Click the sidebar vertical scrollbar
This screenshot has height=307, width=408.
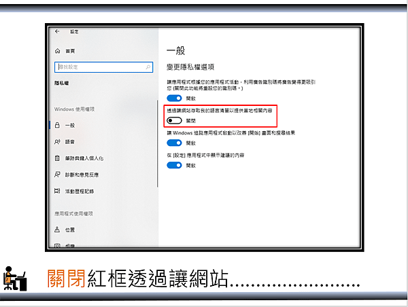pos(158,144)
